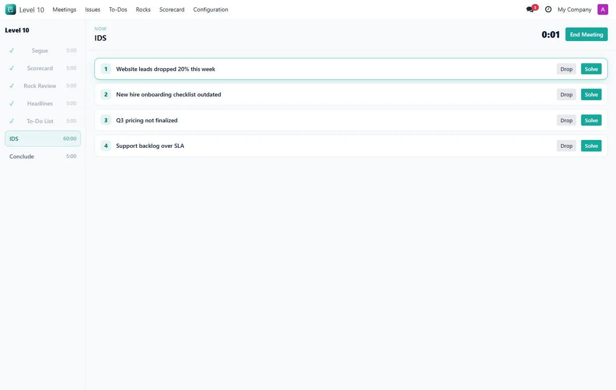Open the Issues menu
The width and height of the screenshot is (616, 390).
[92, 9]
